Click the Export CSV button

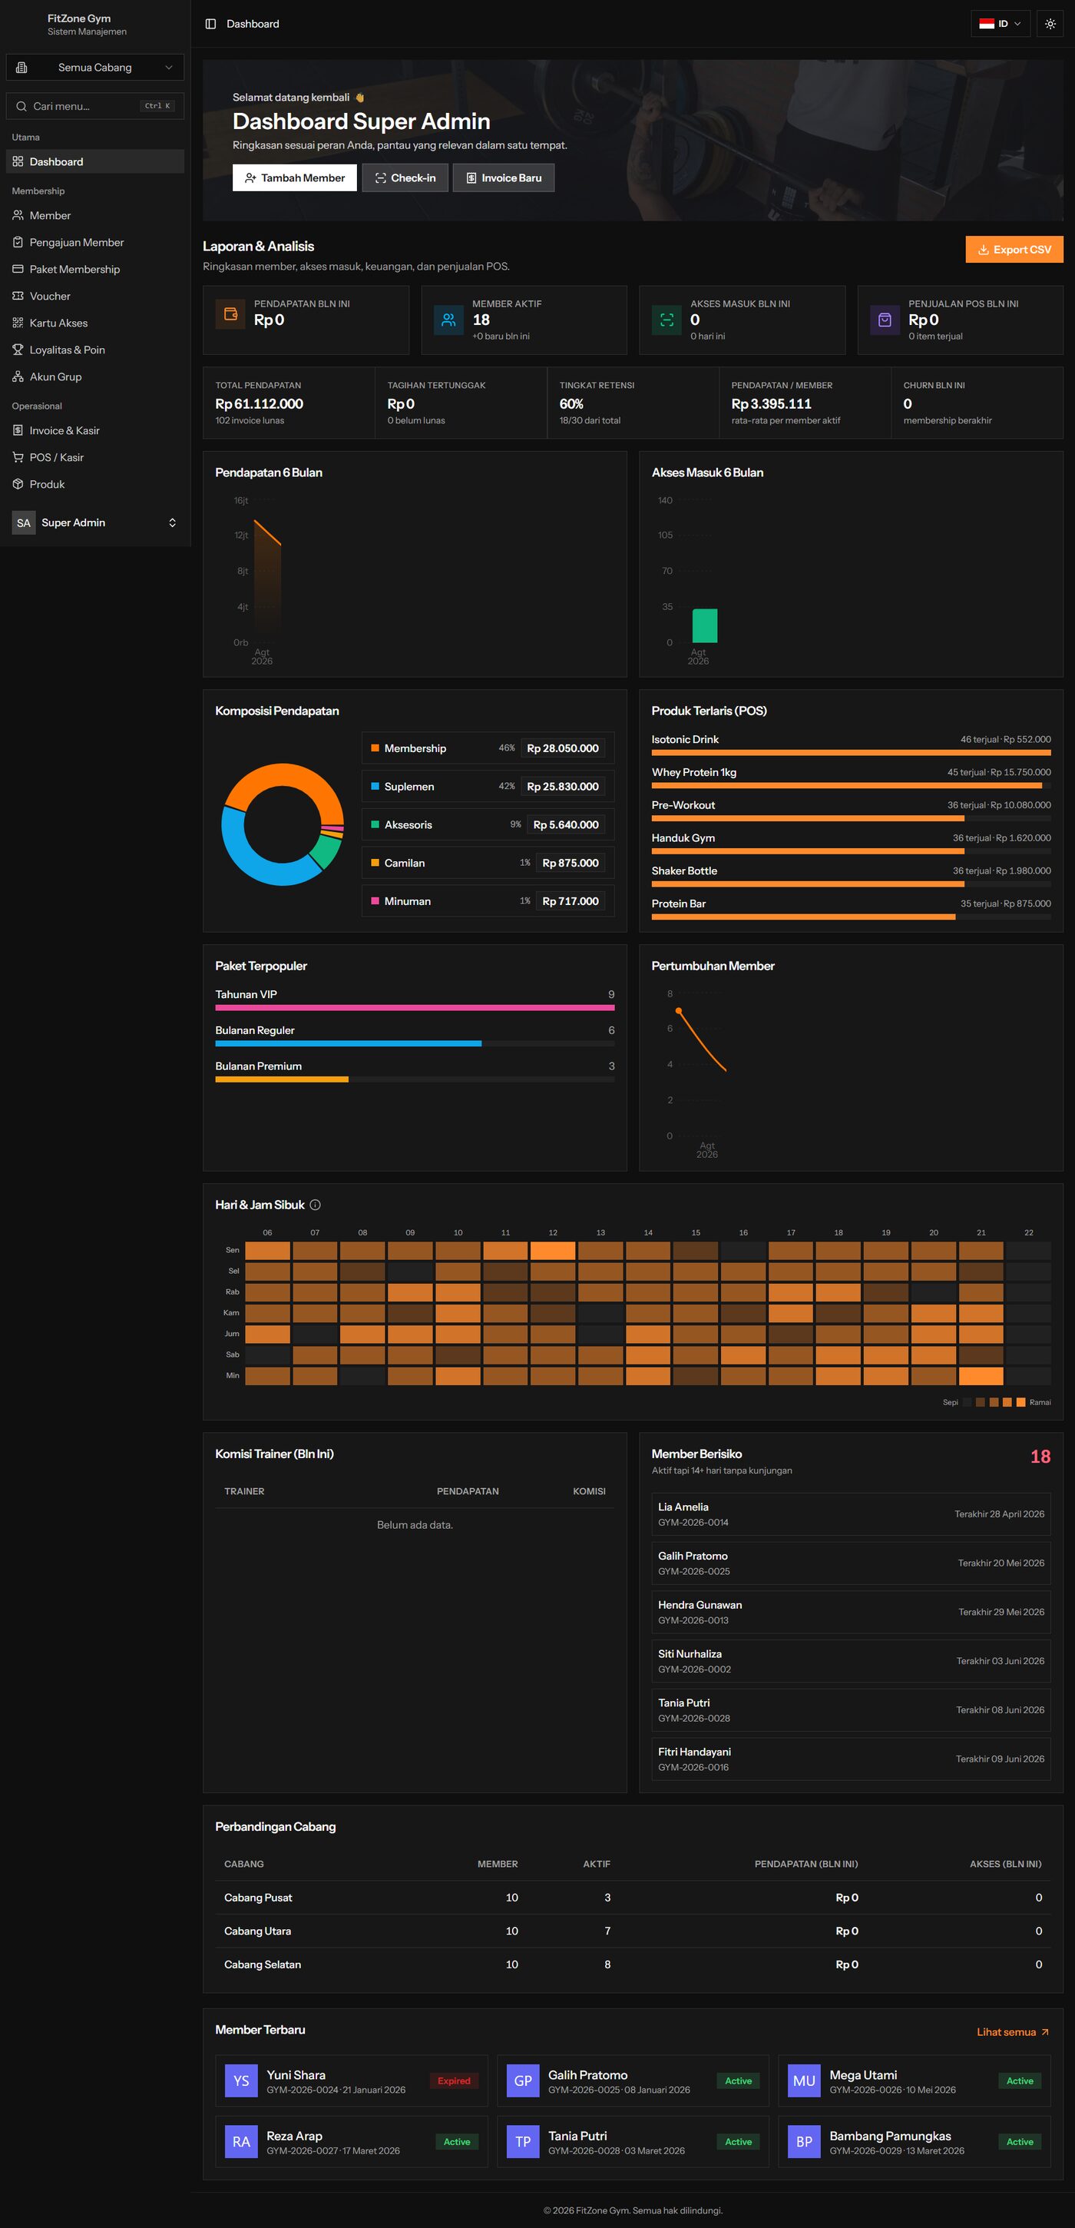tap(1014, 249)
